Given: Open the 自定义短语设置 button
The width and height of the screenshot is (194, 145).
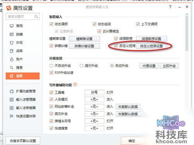Looking at the screenshot, I should (151, 46).
